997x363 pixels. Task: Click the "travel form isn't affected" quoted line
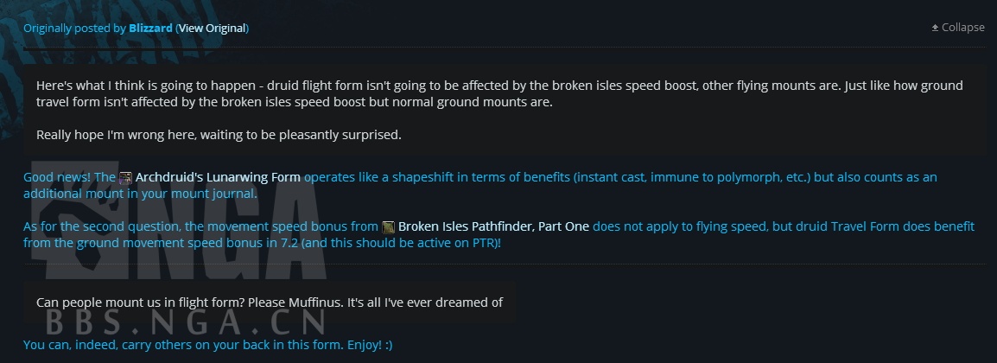point(294,102)
